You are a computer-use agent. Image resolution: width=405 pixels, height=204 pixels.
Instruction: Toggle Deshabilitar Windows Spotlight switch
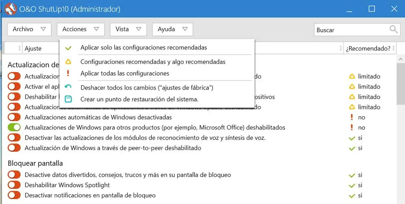pos(14,185)
